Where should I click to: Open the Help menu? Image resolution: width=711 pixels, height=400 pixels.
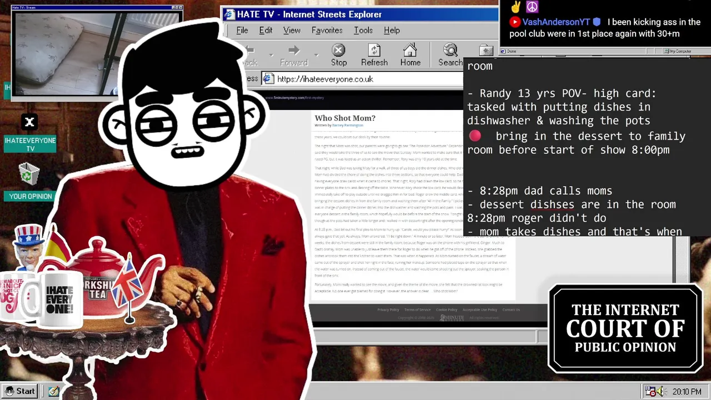pyautogui.click(x=392, y=30)
